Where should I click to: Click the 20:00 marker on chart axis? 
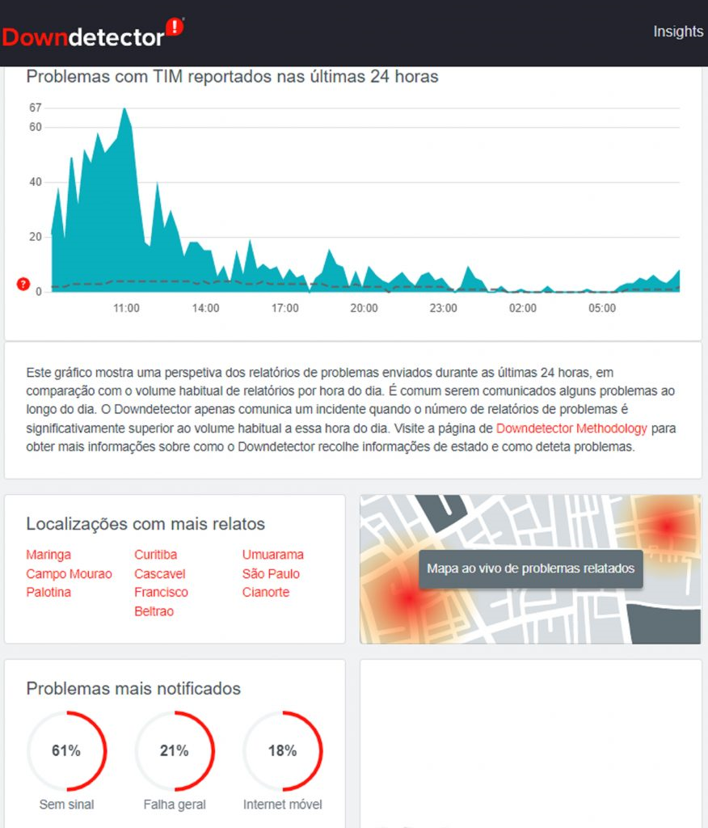[364, 308]
